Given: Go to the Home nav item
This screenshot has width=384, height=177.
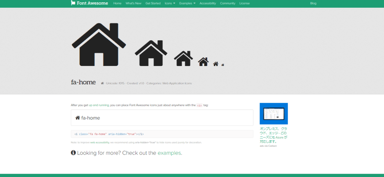Looking at the screenshot, I should (117, 3).
